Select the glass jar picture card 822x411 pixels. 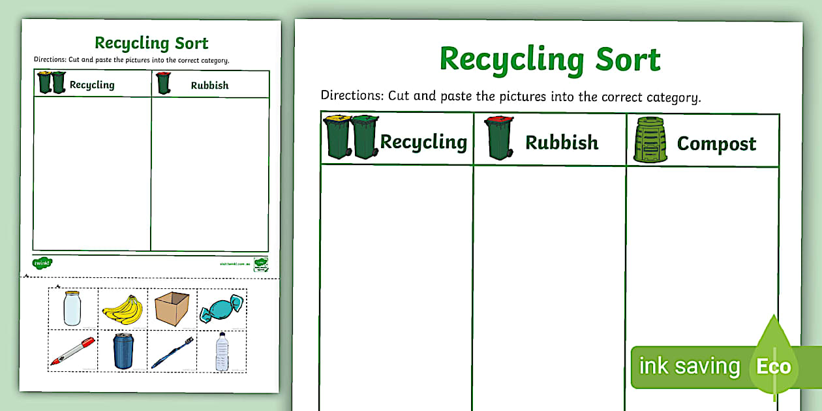point(72,307)
